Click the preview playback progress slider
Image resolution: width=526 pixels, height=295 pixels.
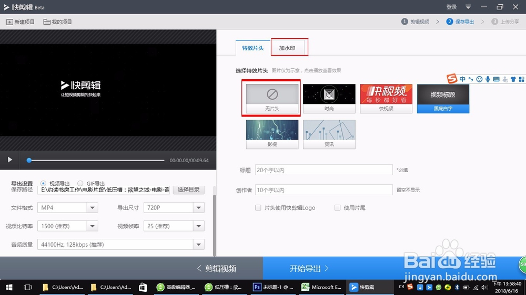tap(97, 161)
